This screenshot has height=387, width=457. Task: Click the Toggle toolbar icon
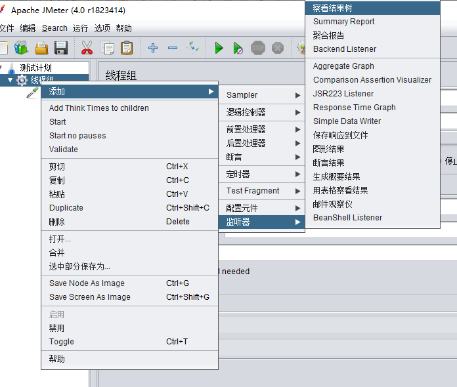click(x=192, y=47)
